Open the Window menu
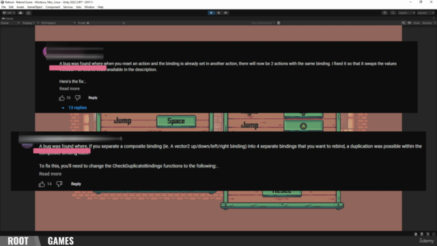 89,7
